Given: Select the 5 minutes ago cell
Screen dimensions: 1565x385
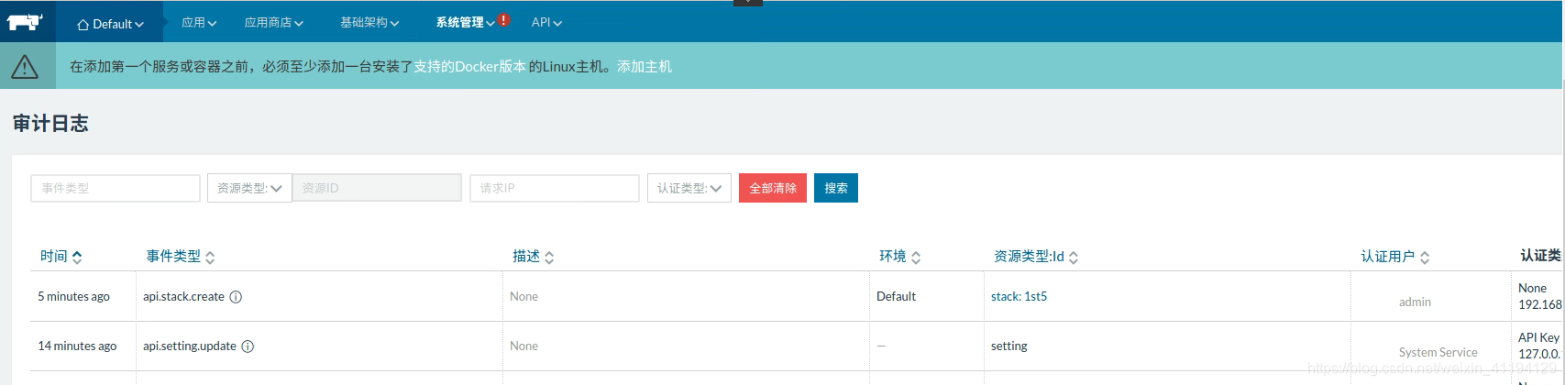Looking at the screenshot, I should click(73, 296).
